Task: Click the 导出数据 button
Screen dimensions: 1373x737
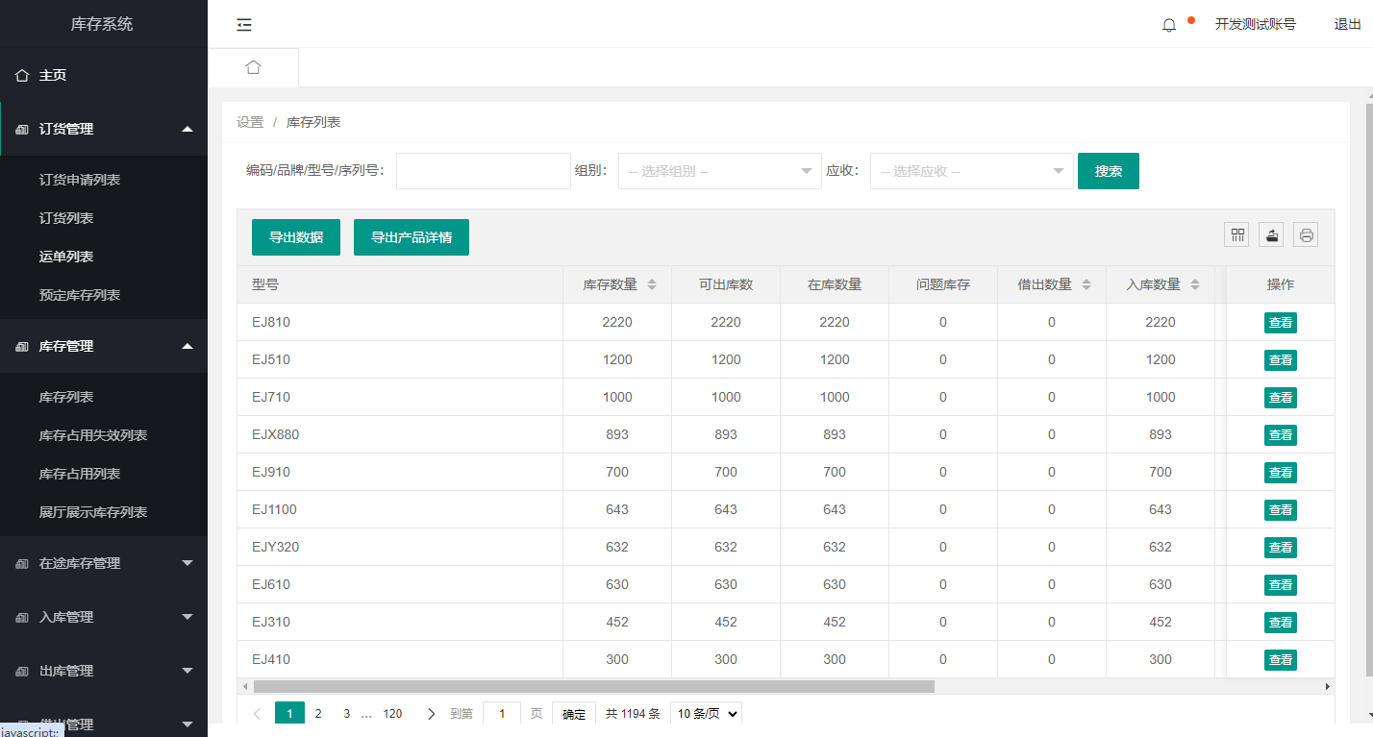Action: click(296, 237)
